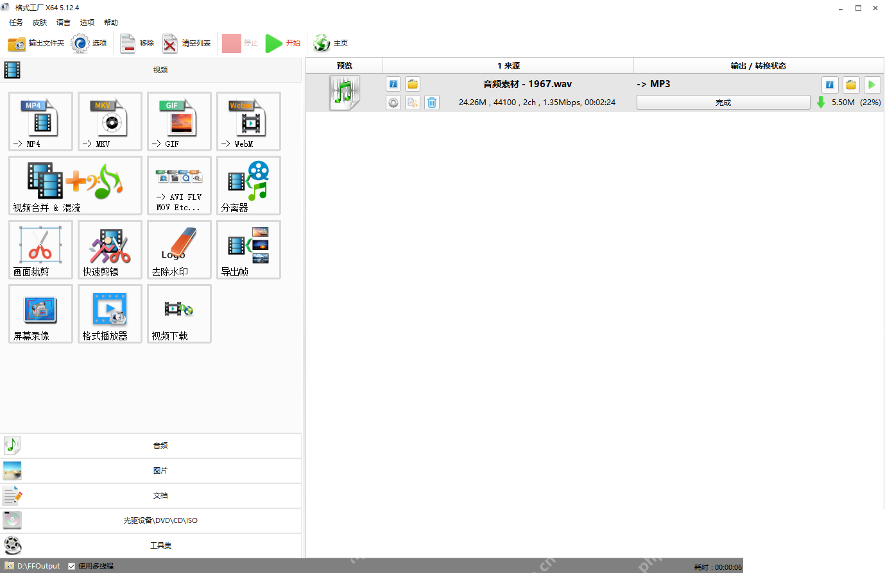The height and width of the screenshot is (573, 885).
Task: Play the converted MP3 output file
Action: (x=872, y=85)
